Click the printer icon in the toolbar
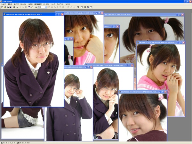Screen dimensions: 192x144 14,7
